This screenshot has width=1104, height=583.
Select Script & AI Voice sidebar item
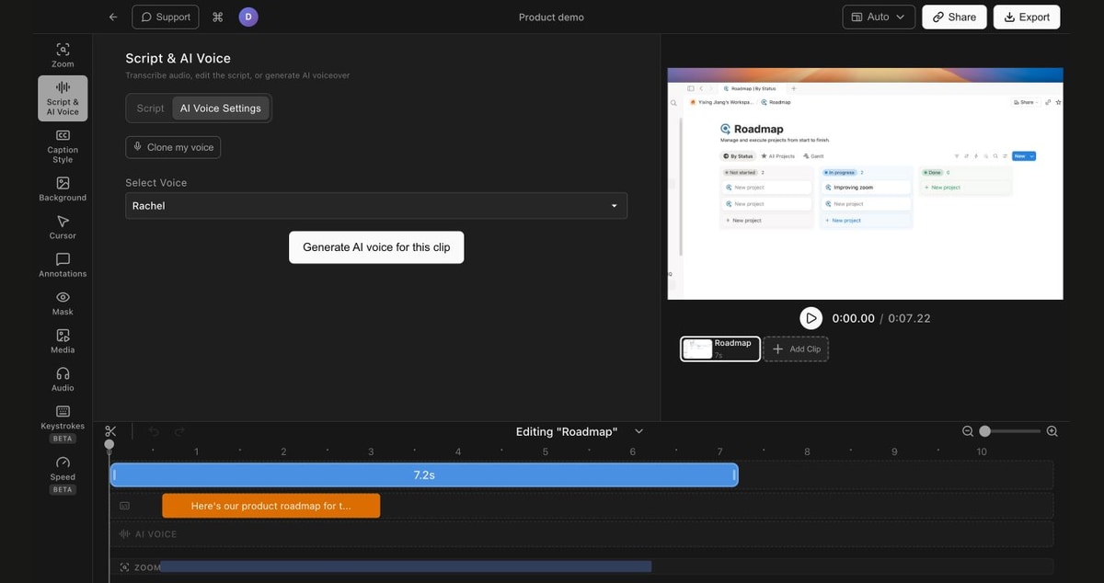point(63,98)
